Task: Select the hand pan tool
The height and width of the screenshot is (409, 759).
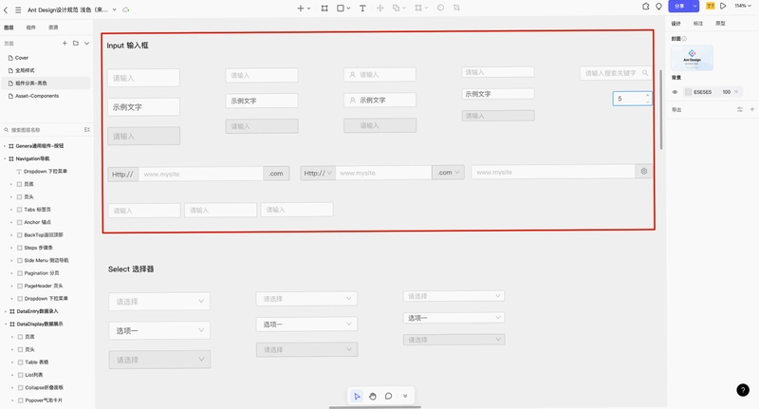Action: 373,396
